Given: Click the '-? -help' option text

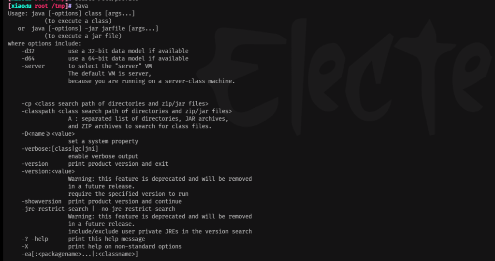Looking at the screenshot, I should point(35,239).
